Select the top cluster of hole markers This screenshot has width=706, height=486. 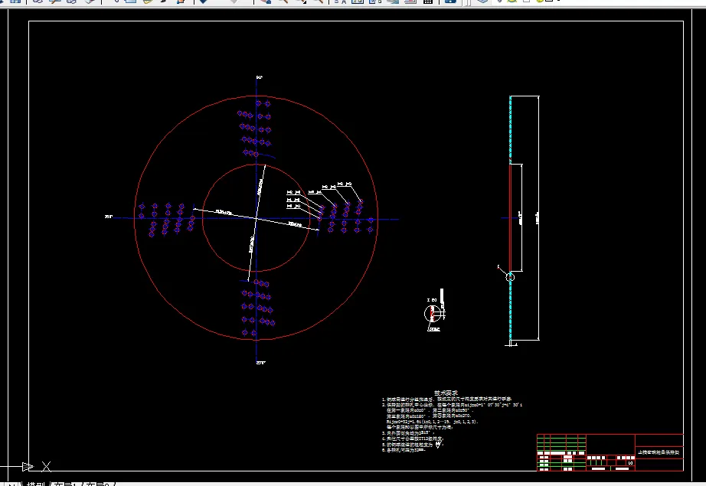pos(255,129)
